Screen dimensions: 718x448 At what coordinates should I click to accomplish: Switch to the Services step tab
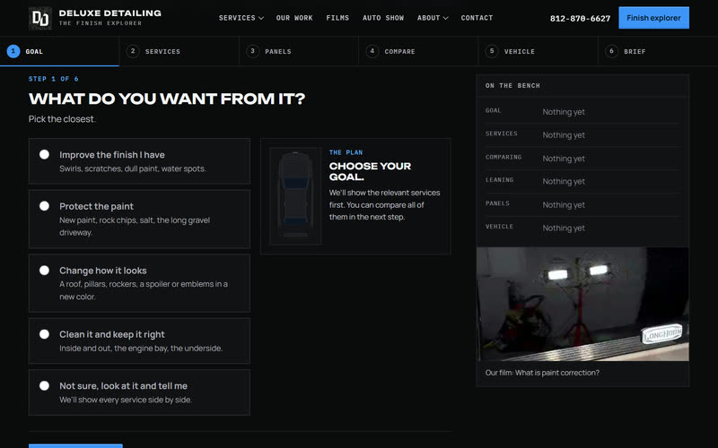179,51
